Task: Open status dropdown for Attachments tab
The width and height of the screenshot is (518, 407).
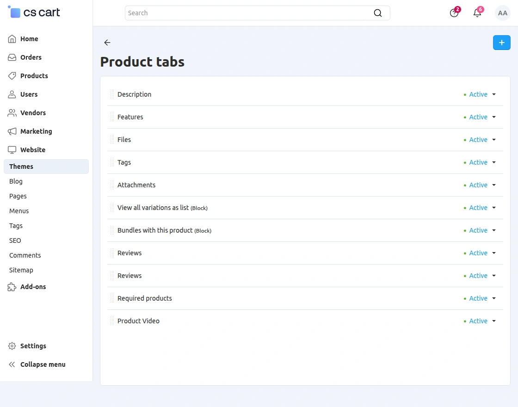Action: pyautogui.click(x=480, y=185)
